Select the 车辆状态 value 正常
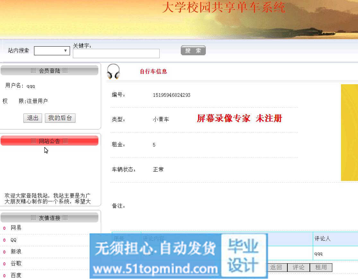This screenshot has height=279, width=358. click(158, 169)
